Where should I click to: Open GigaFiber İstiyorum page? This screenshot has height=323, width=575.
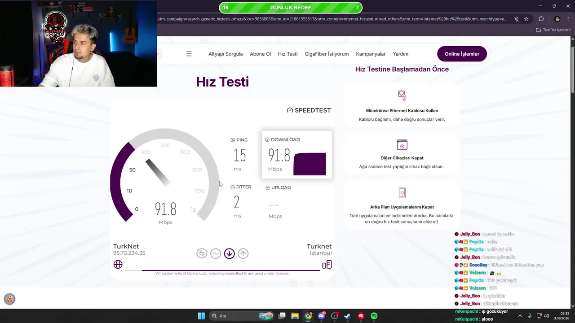pyautogui.click(x=327, y=54)
